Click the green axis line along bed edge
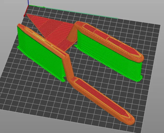This screenshot has height=133, width=164. coord(73,12)
